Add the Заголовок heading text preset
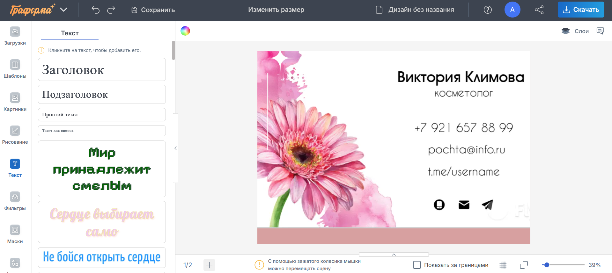Screen dimensions: 612x273 [x=102, y=69]
